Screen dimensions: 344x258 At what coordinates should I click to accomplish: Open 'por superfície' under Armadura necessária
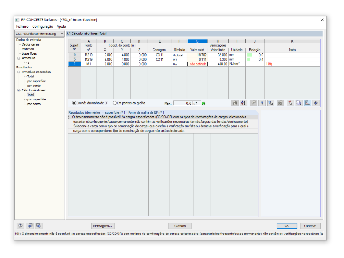click(x=36, y=81)
